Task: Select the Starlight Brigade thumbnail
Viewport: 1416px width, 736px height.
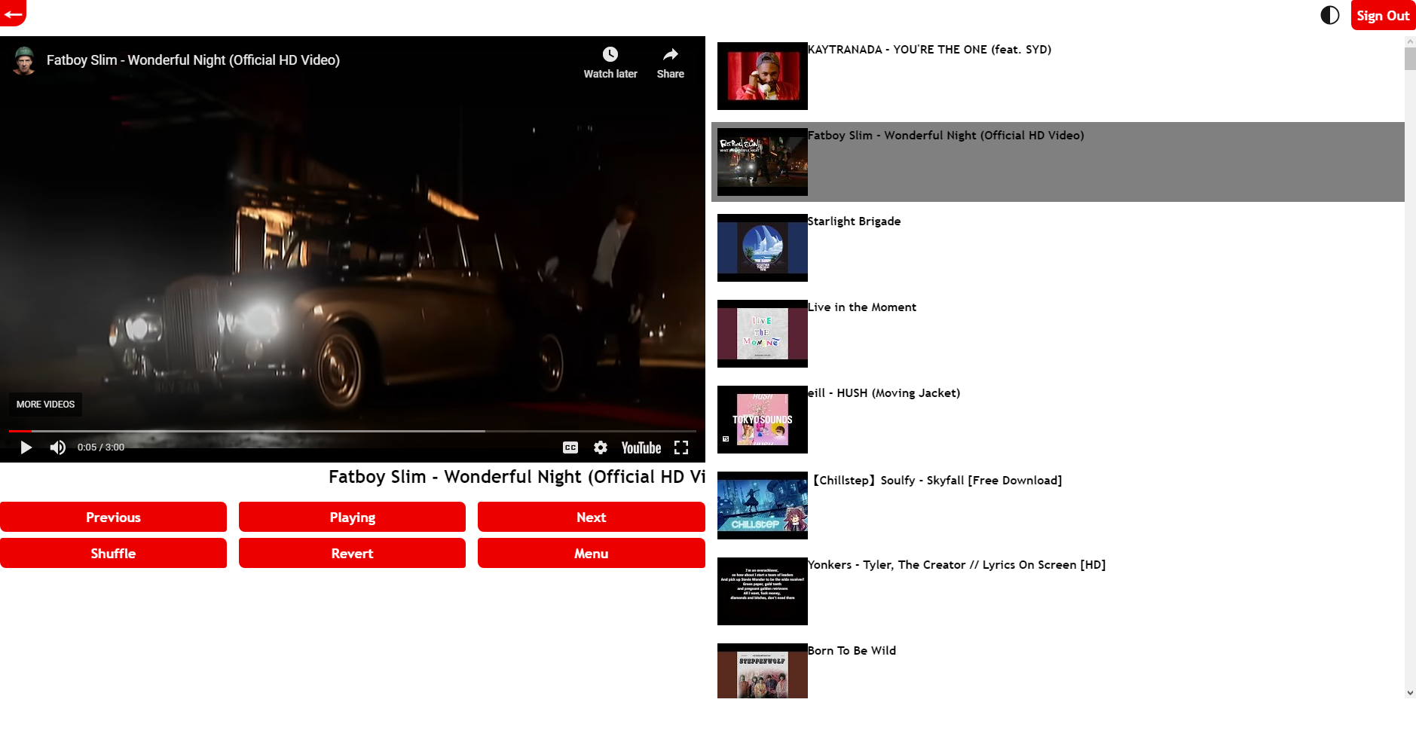Action: pos(763,248)
